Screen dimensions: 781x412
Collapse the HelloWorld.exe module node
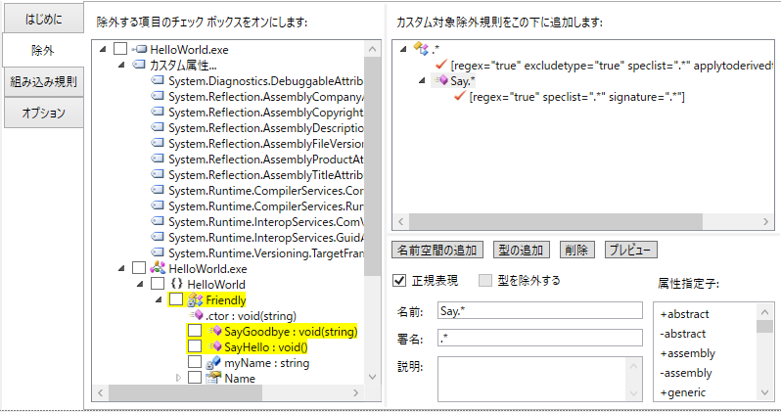pos(121,268)
